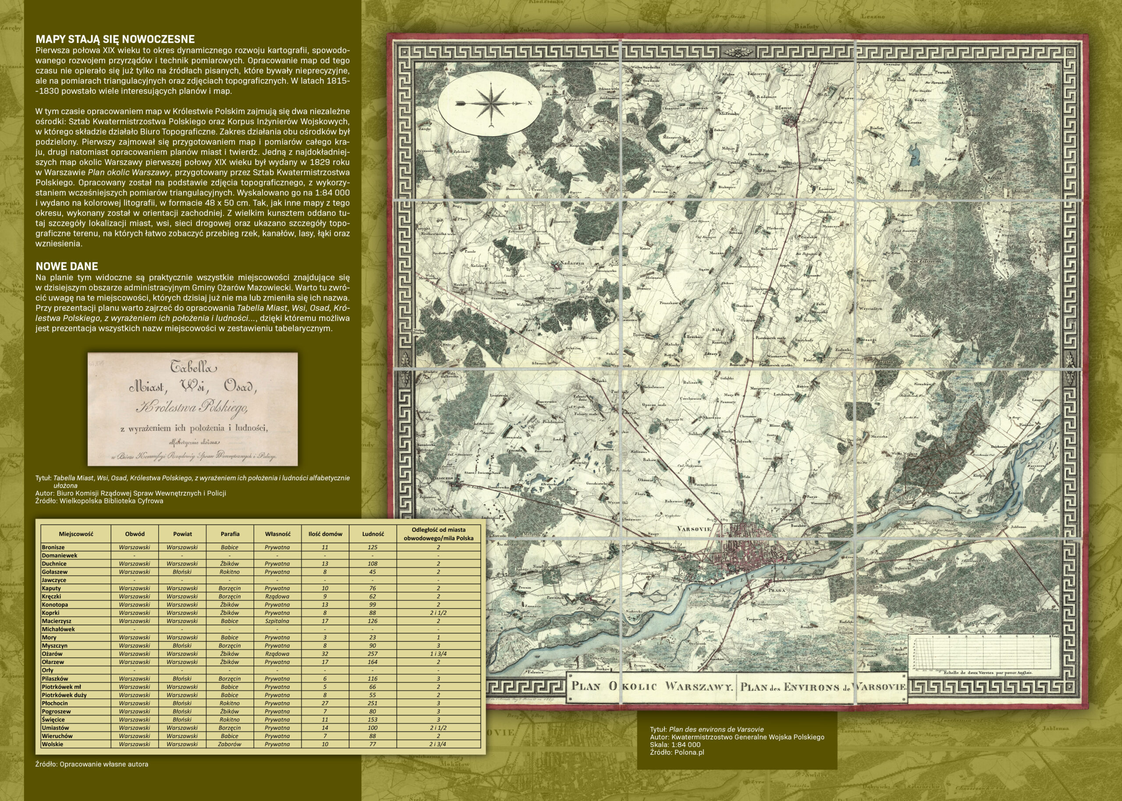This screenshot has width=1122, height=801.
Task: Click the 'Miejscowość' table header
Action: pyautogui.click(x=76, y=534)
